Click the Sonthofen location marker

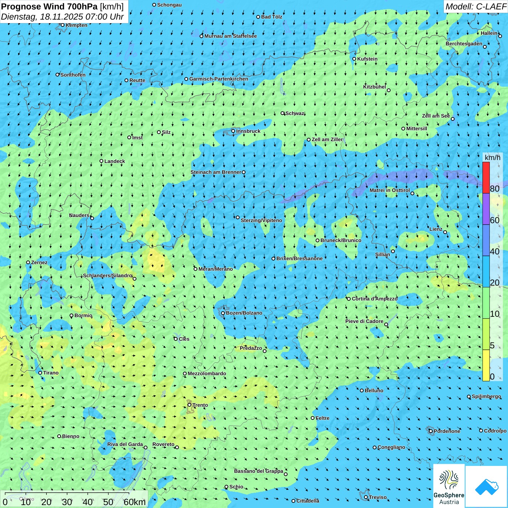57,75
